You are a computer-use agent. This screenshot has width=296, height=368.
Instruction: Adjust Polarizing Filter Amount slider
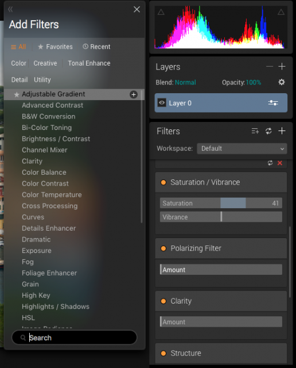[x=221, y=270]
